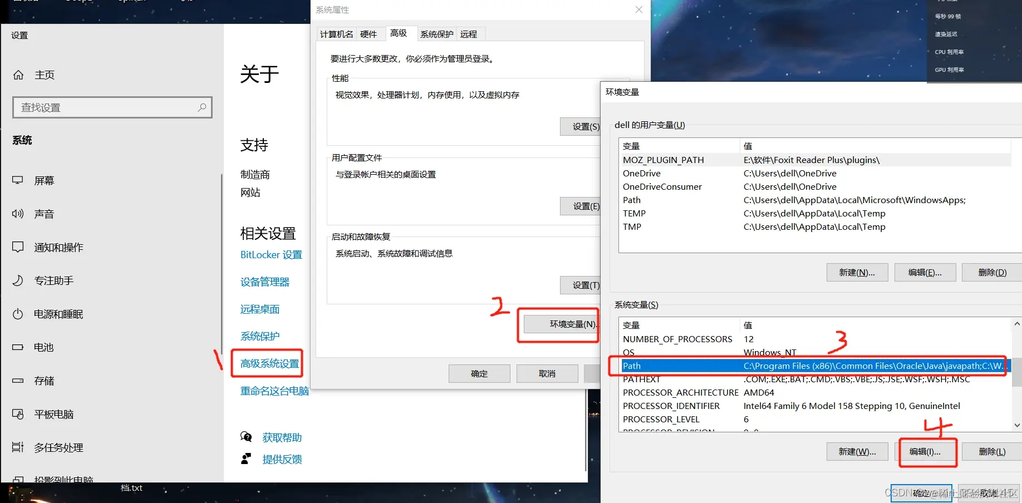Cancel the 系统属性 dialog with 取消
Screen dimensions: 1022x503
click(547, 373)
